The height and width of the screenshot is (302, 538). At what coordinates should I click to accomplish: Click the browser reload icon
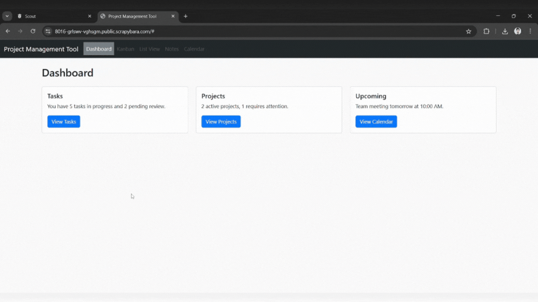[33, 31]
